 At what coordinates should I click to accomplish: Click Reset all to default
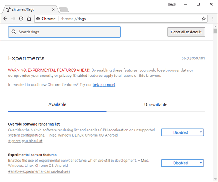tap(186, 32)
